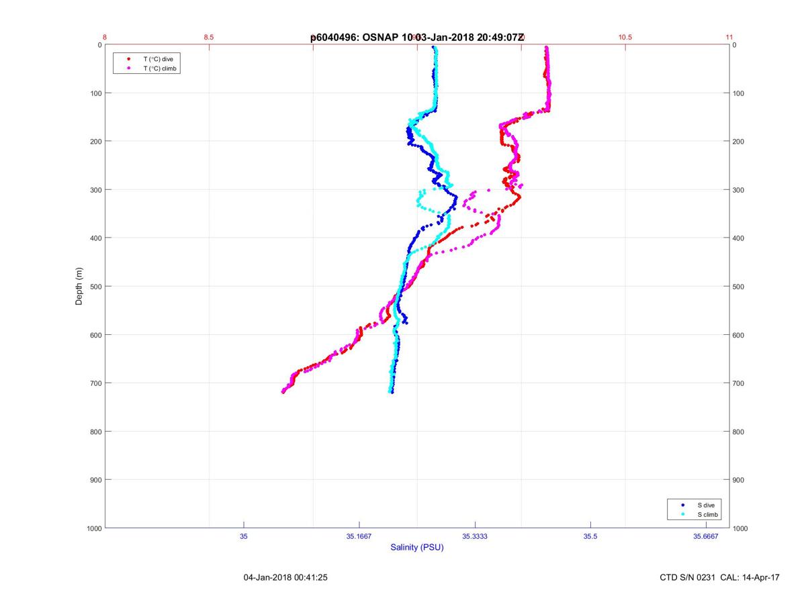Click the 700 tick on left depth axis
This screenshot has height=594, width=806.
click(x=95, y=383)
